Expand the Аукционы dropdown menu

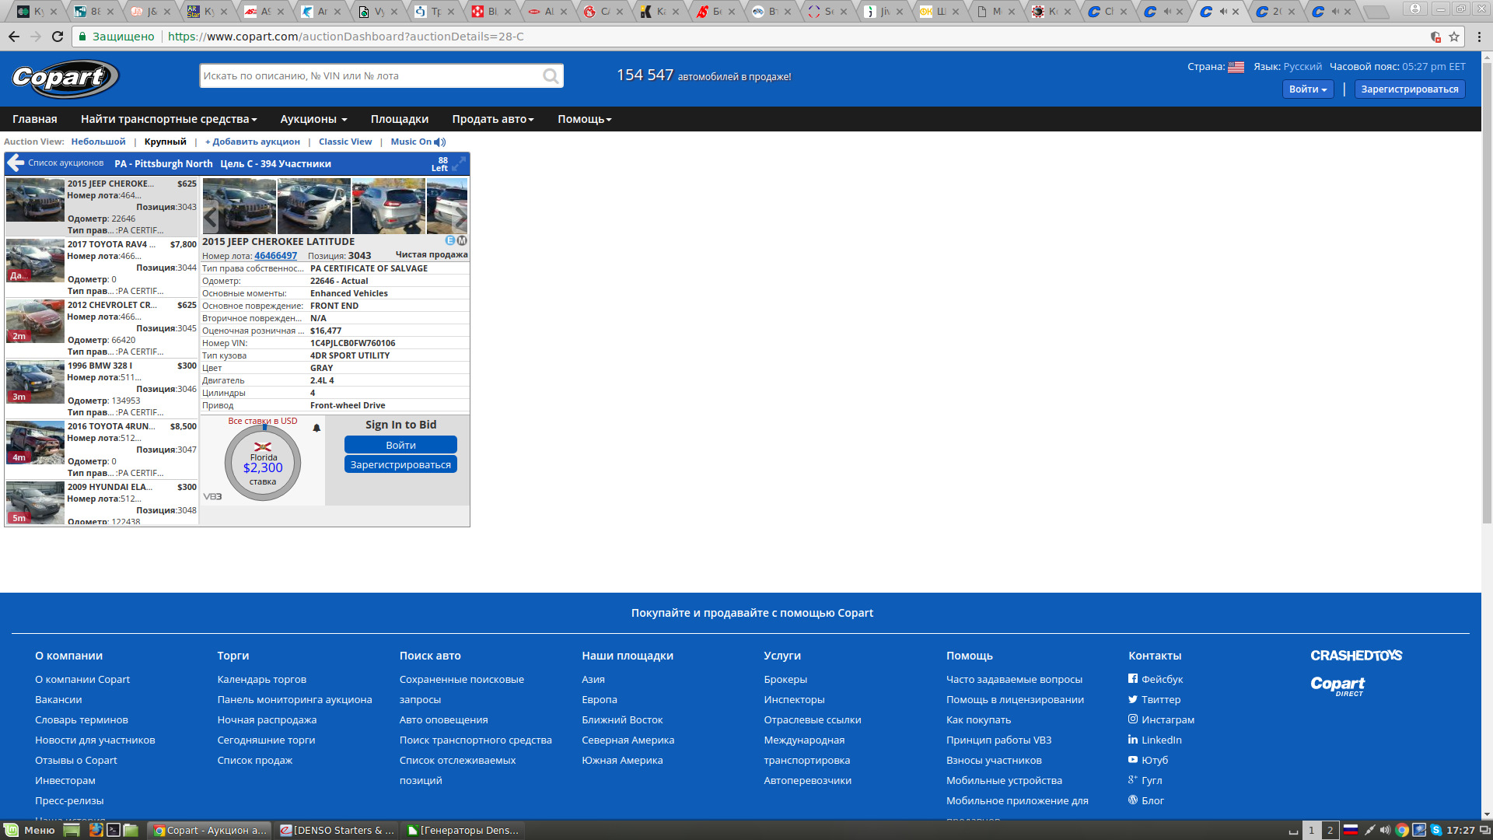pyautogui.click(x=312, y=119)
